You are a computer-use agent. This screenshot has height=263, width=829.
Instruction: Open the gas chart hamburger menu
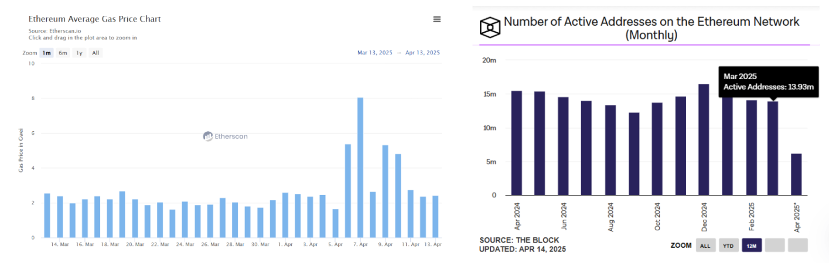pyautogui.click(x=436, y=19)
